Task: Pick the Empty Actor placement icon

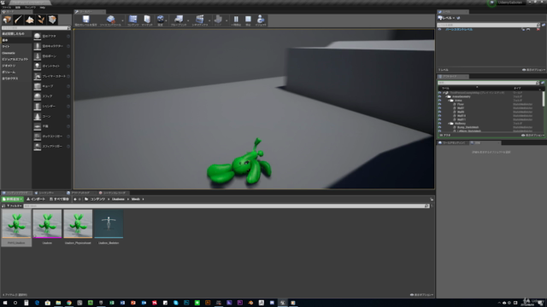Action: click(x=38, y=36)
